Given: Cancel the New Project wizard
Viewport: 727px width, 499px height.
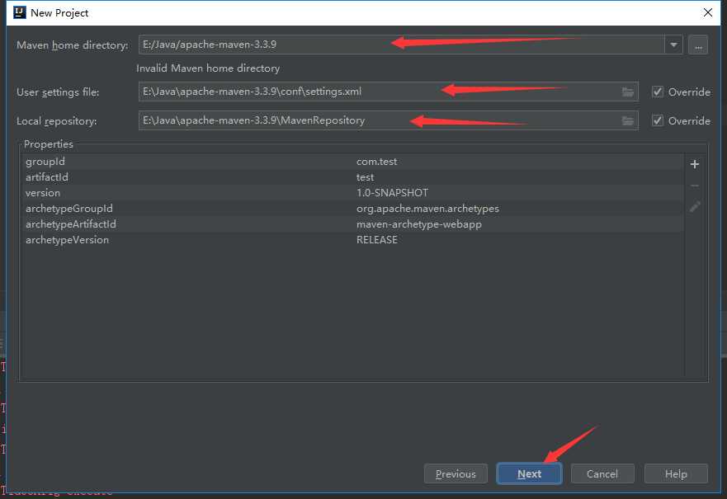Looking at the screenshot, I should pyautogui.click(x=602, y=473).
